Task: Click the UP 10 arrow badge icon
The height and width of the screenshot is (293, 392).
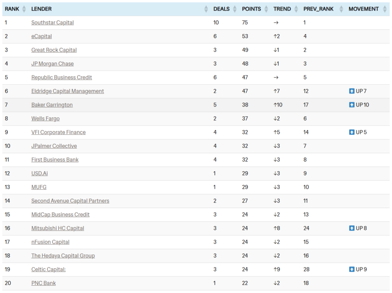Action: pyautogui.click(x=352, y=105)
